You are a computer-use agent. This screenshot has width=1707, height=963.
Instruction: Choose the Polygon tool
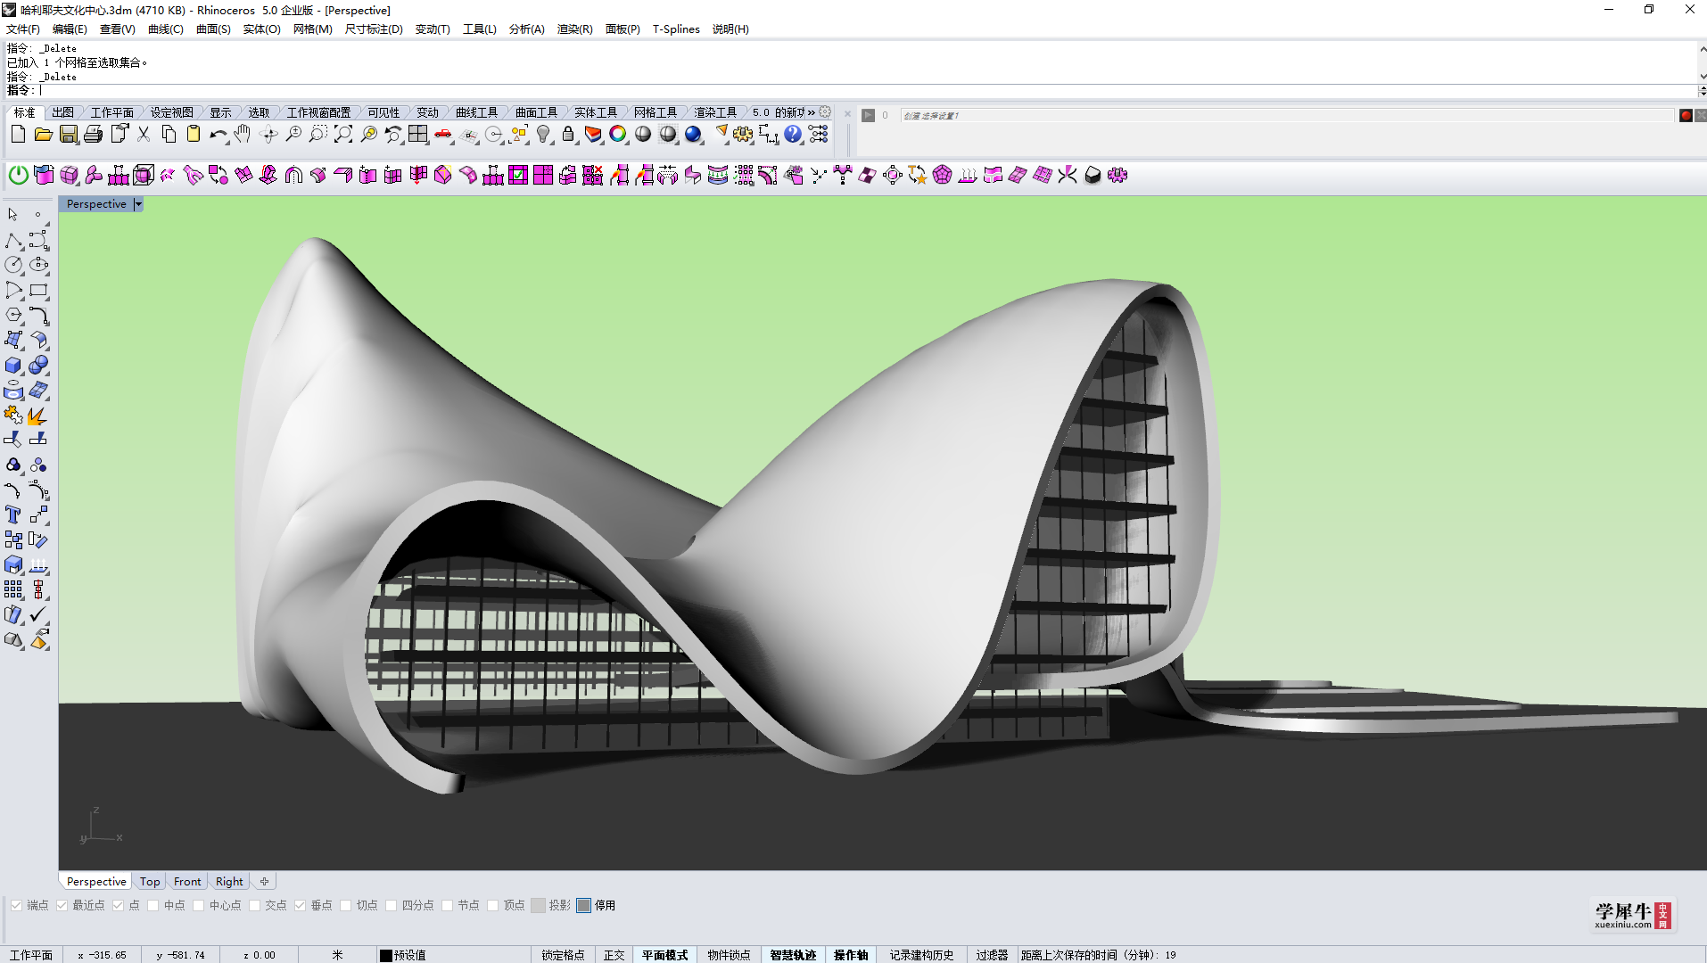pyautogui.click(x=13, y=315)
